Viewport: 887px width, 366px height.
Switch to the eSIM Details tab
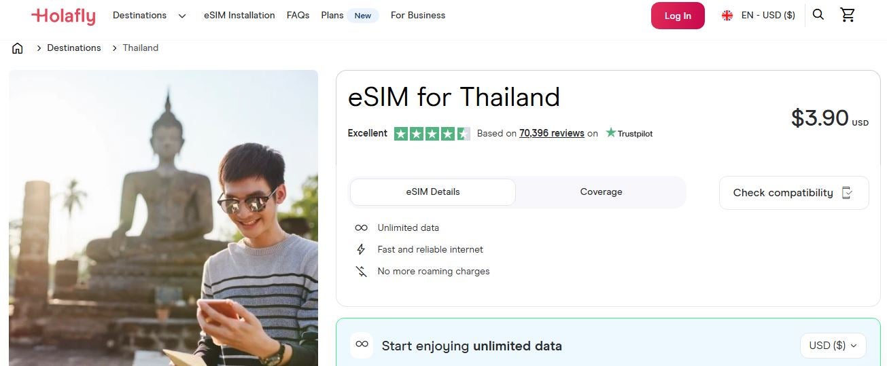click(x=432, y=192)
